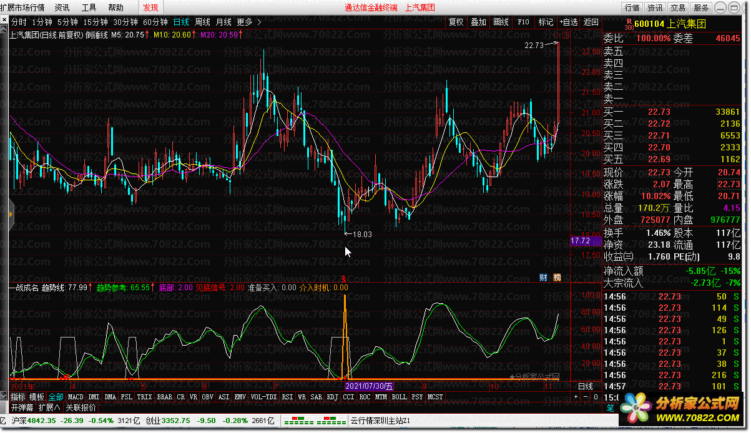Select the 模板 template tab
751x433 pixels.
coord(37,397)
